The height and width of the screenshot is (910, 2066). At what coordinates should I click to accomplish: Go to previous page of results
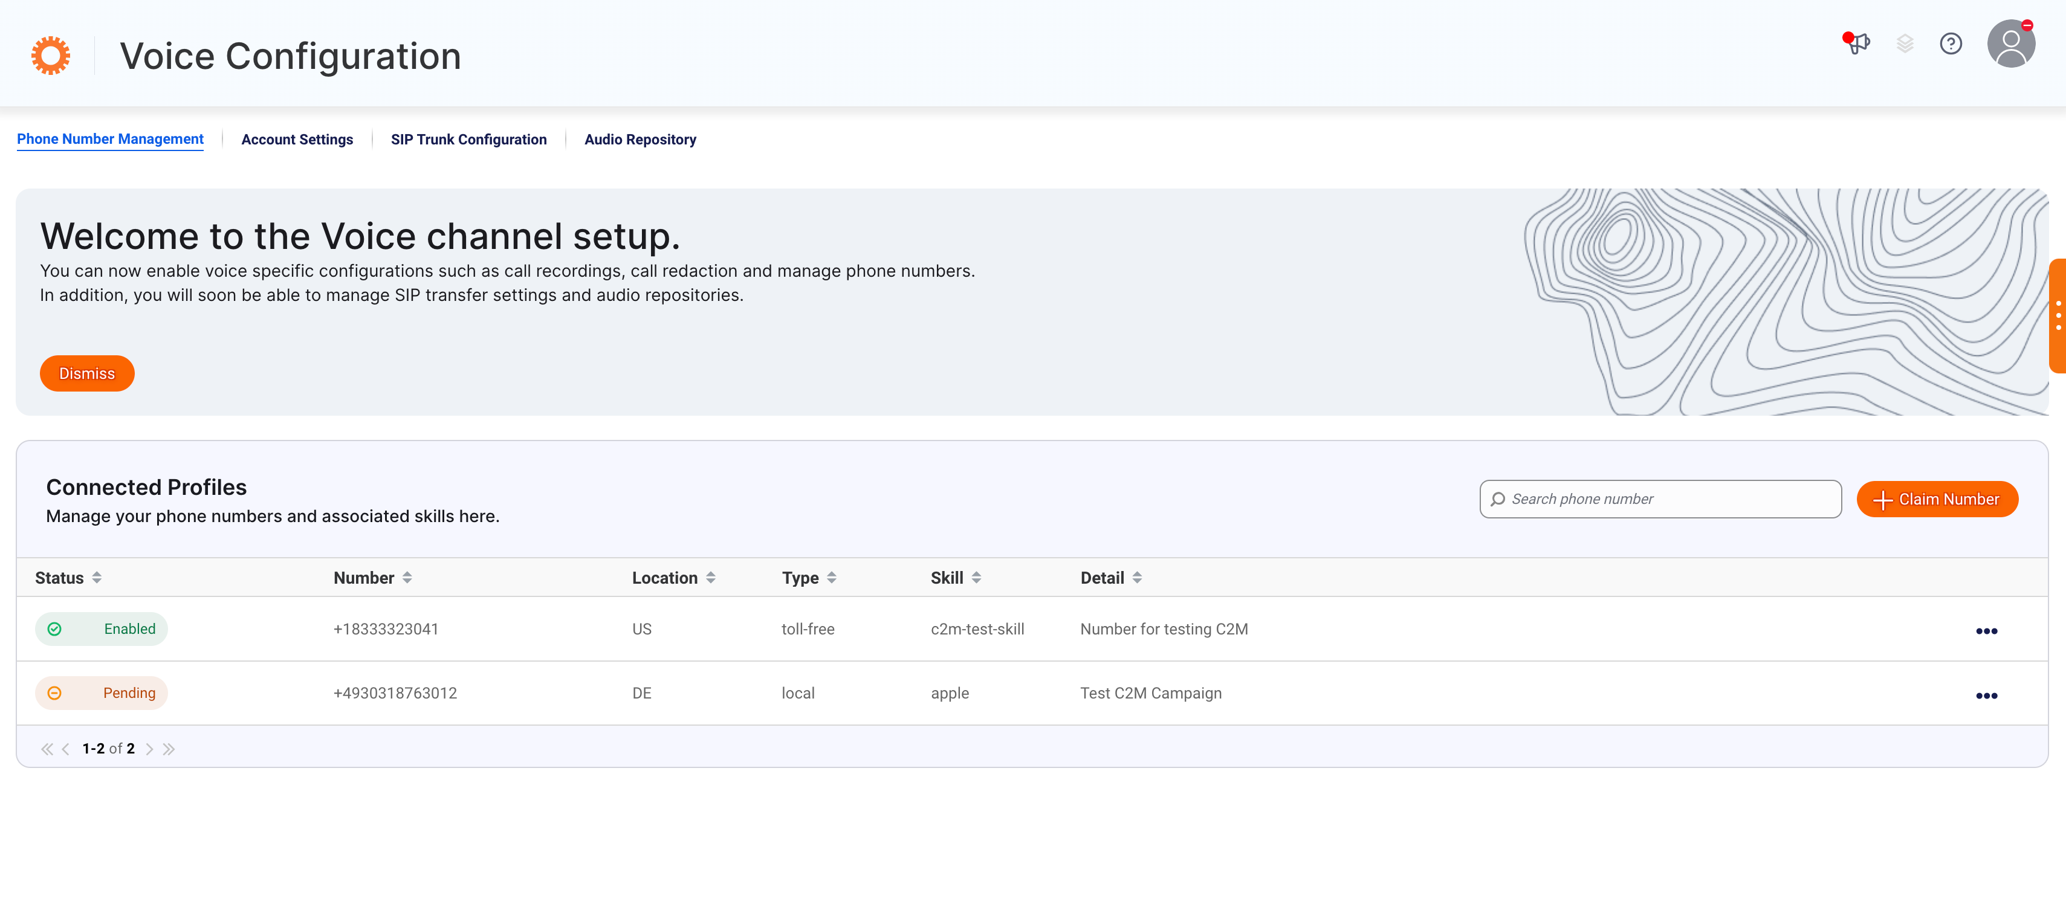pos(66,749)
